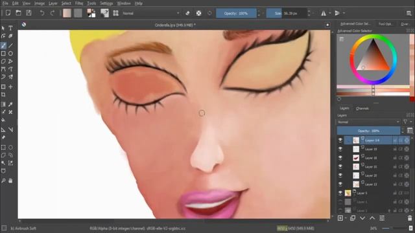Select the Zoom magnifier tool
This screenshot has height=233, width=415.
click(x=3, y=181)
